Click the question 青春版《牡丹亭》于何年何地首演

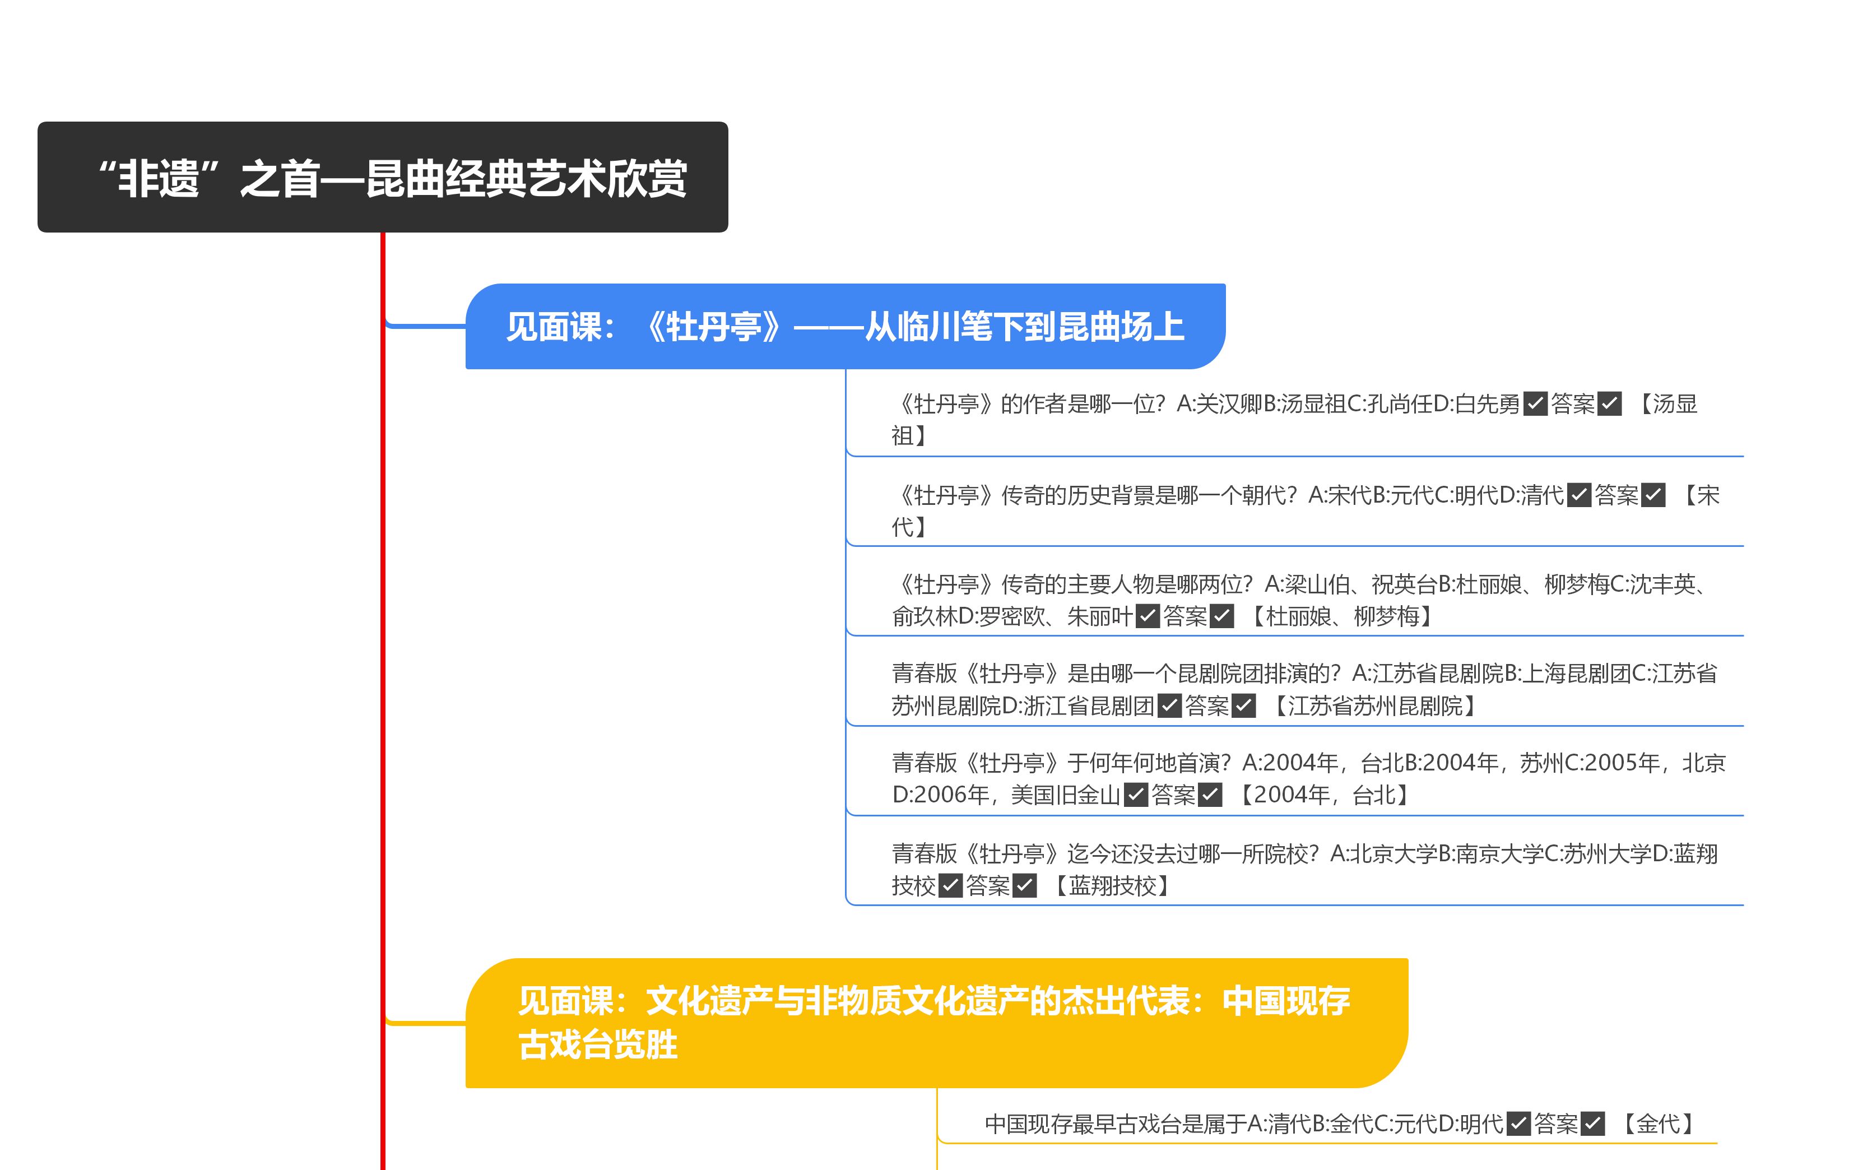(x=1308, y=779)
